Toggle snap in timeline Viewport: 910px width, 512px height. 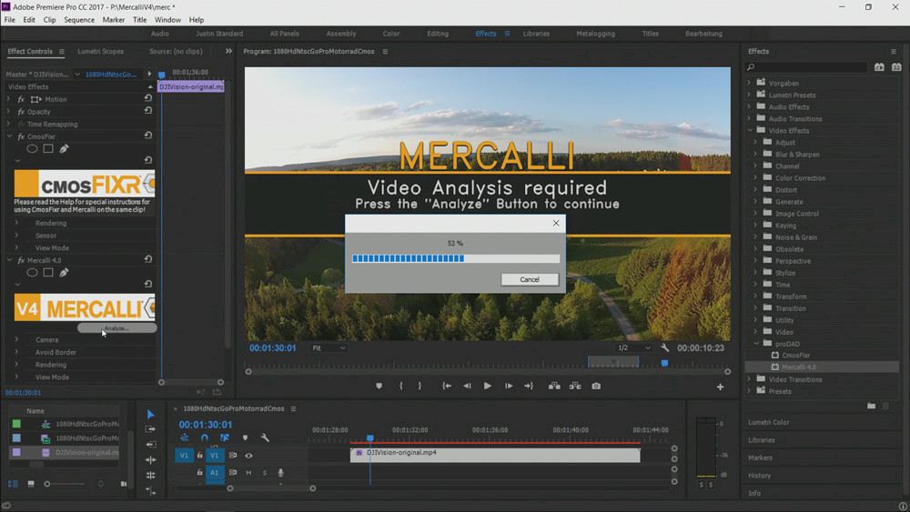[204, 437]
